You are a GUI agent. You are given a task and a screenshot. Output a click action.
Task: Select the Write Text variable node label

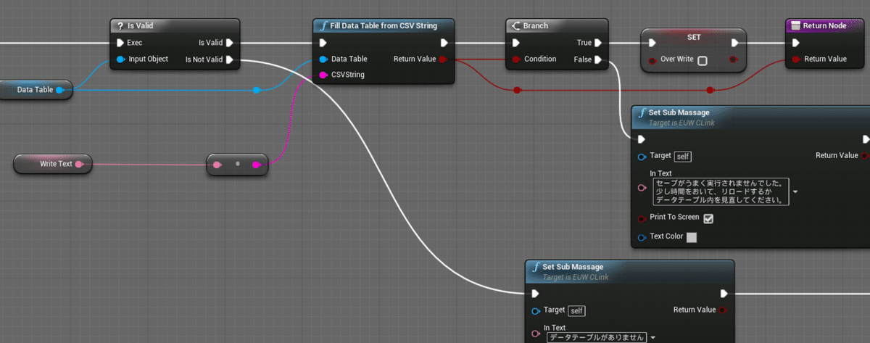click(56, 164)
